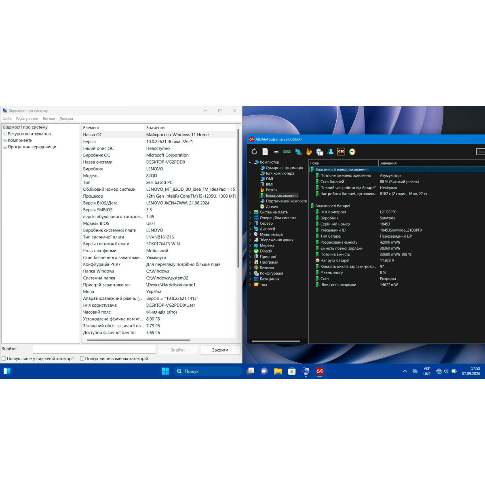Viewport: 485px width, 485px height.
Task: Click the taskbar Пошук search box
Action: (208, 371)
